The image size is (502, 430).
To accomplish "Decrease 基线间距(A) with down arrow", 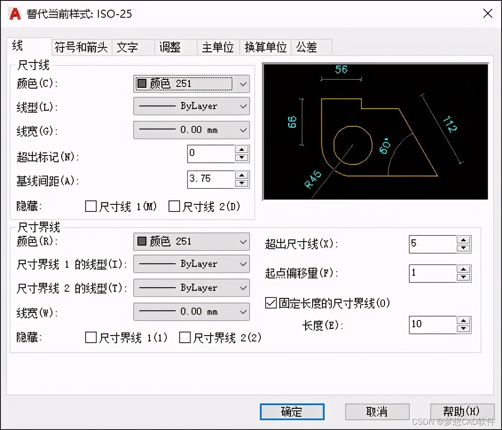I will click(x=242, y=184).
